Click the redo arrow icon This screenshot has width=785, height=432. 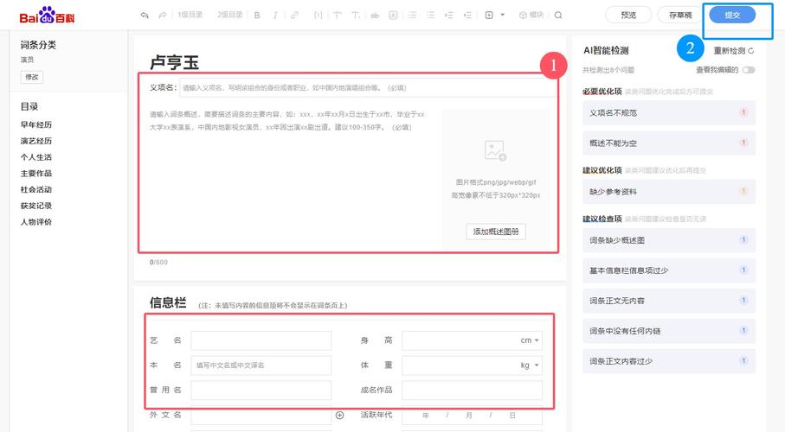pos(163,15)
